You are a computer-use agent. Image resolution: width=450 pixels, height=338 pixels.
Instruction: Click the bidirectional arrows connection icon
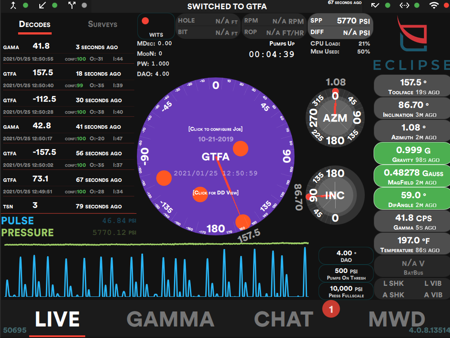tap(404, 6)
